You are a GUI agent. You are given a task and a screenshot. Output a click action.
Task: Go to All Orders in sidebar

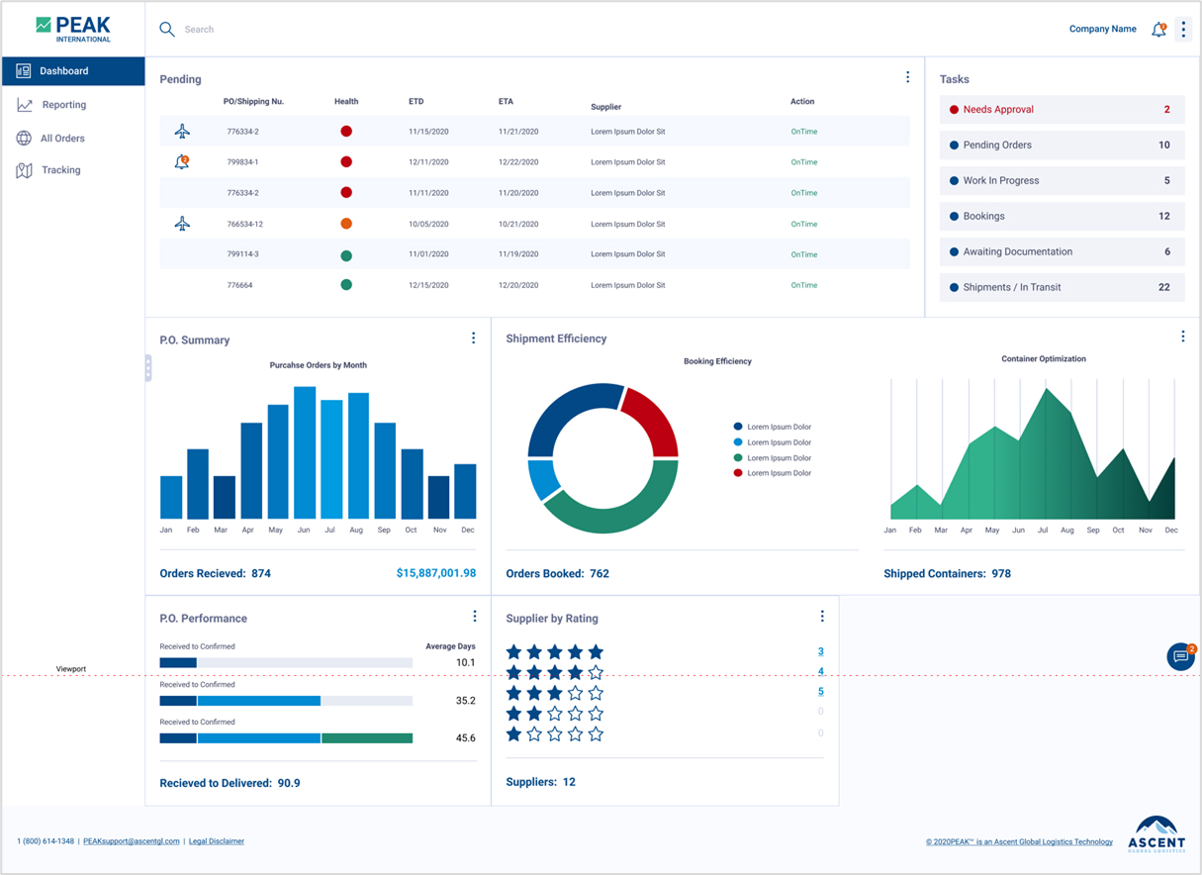pyautogui.click(x=62, y=139)
